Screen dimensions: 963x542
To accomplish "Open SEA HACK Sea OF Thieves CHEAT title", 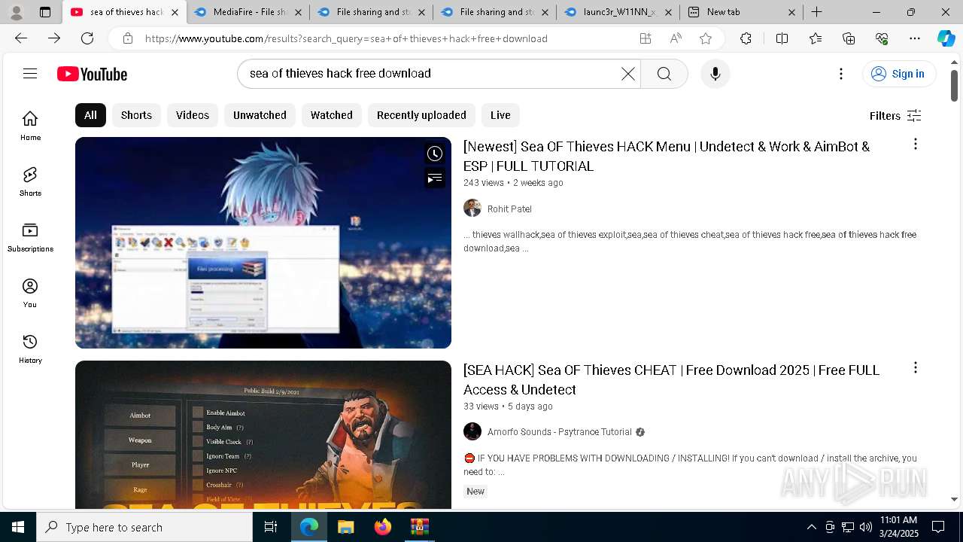I will 671,379.
